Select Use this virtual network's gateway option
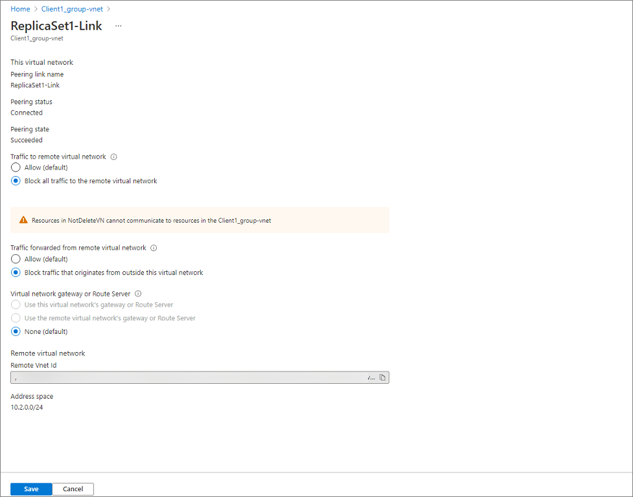This screenshot has width=633, height=497. [x=16, y=304]
